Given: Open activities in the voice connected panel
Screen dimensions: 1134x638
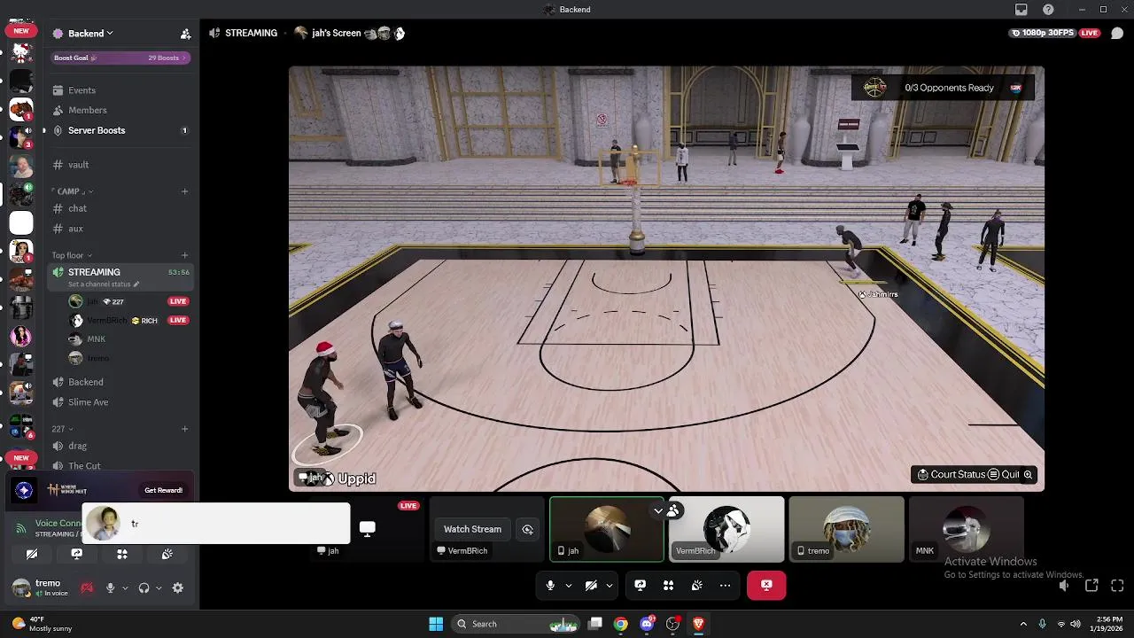Looking at the screenshot, I should (122, 554).
